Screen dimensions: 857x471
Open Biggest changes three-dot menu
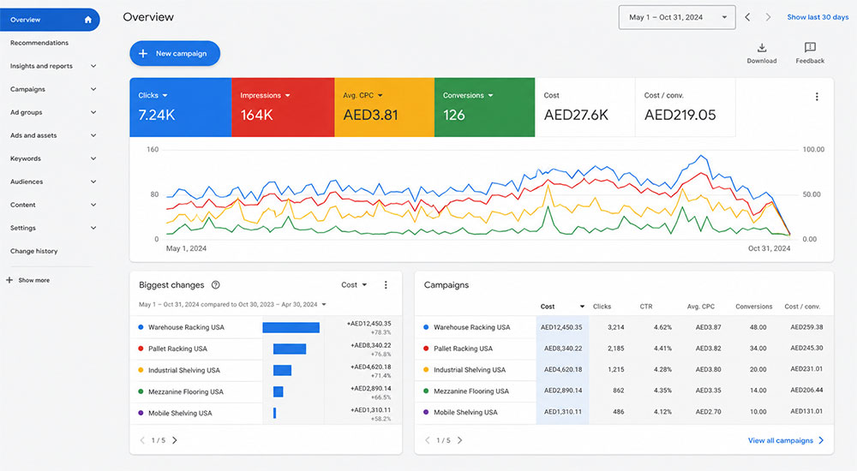[386, 284]
